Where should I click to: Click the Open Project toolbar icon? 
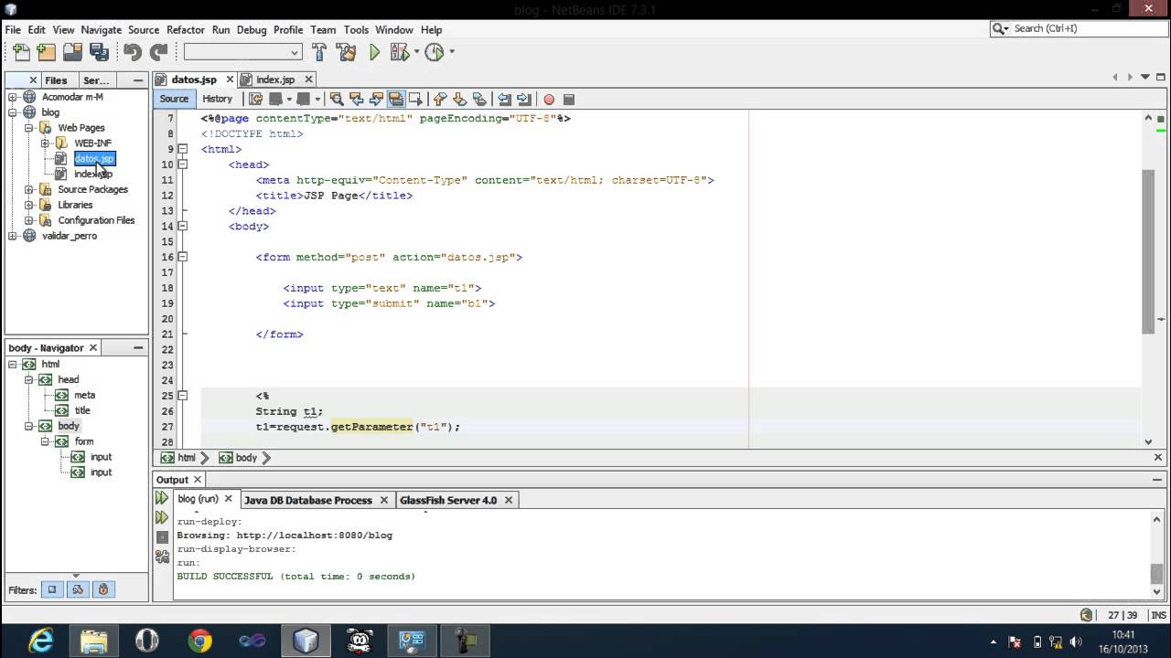(x=73, y=53)
